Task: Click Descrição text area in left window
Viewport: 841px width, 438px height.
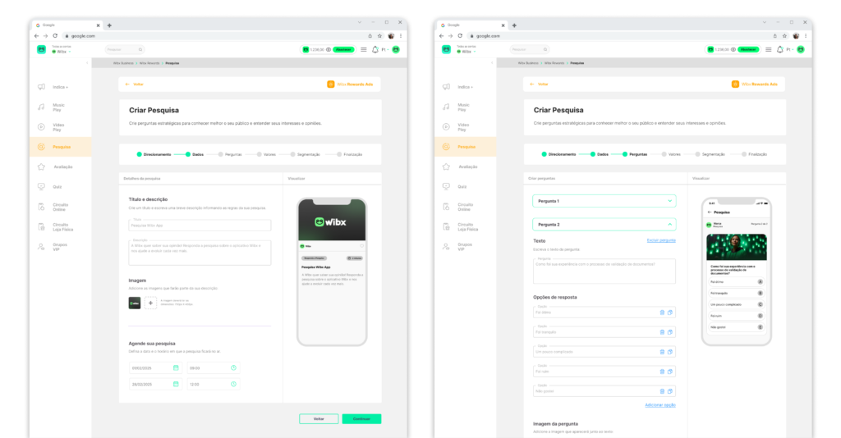Action: (x=200, y=252)
